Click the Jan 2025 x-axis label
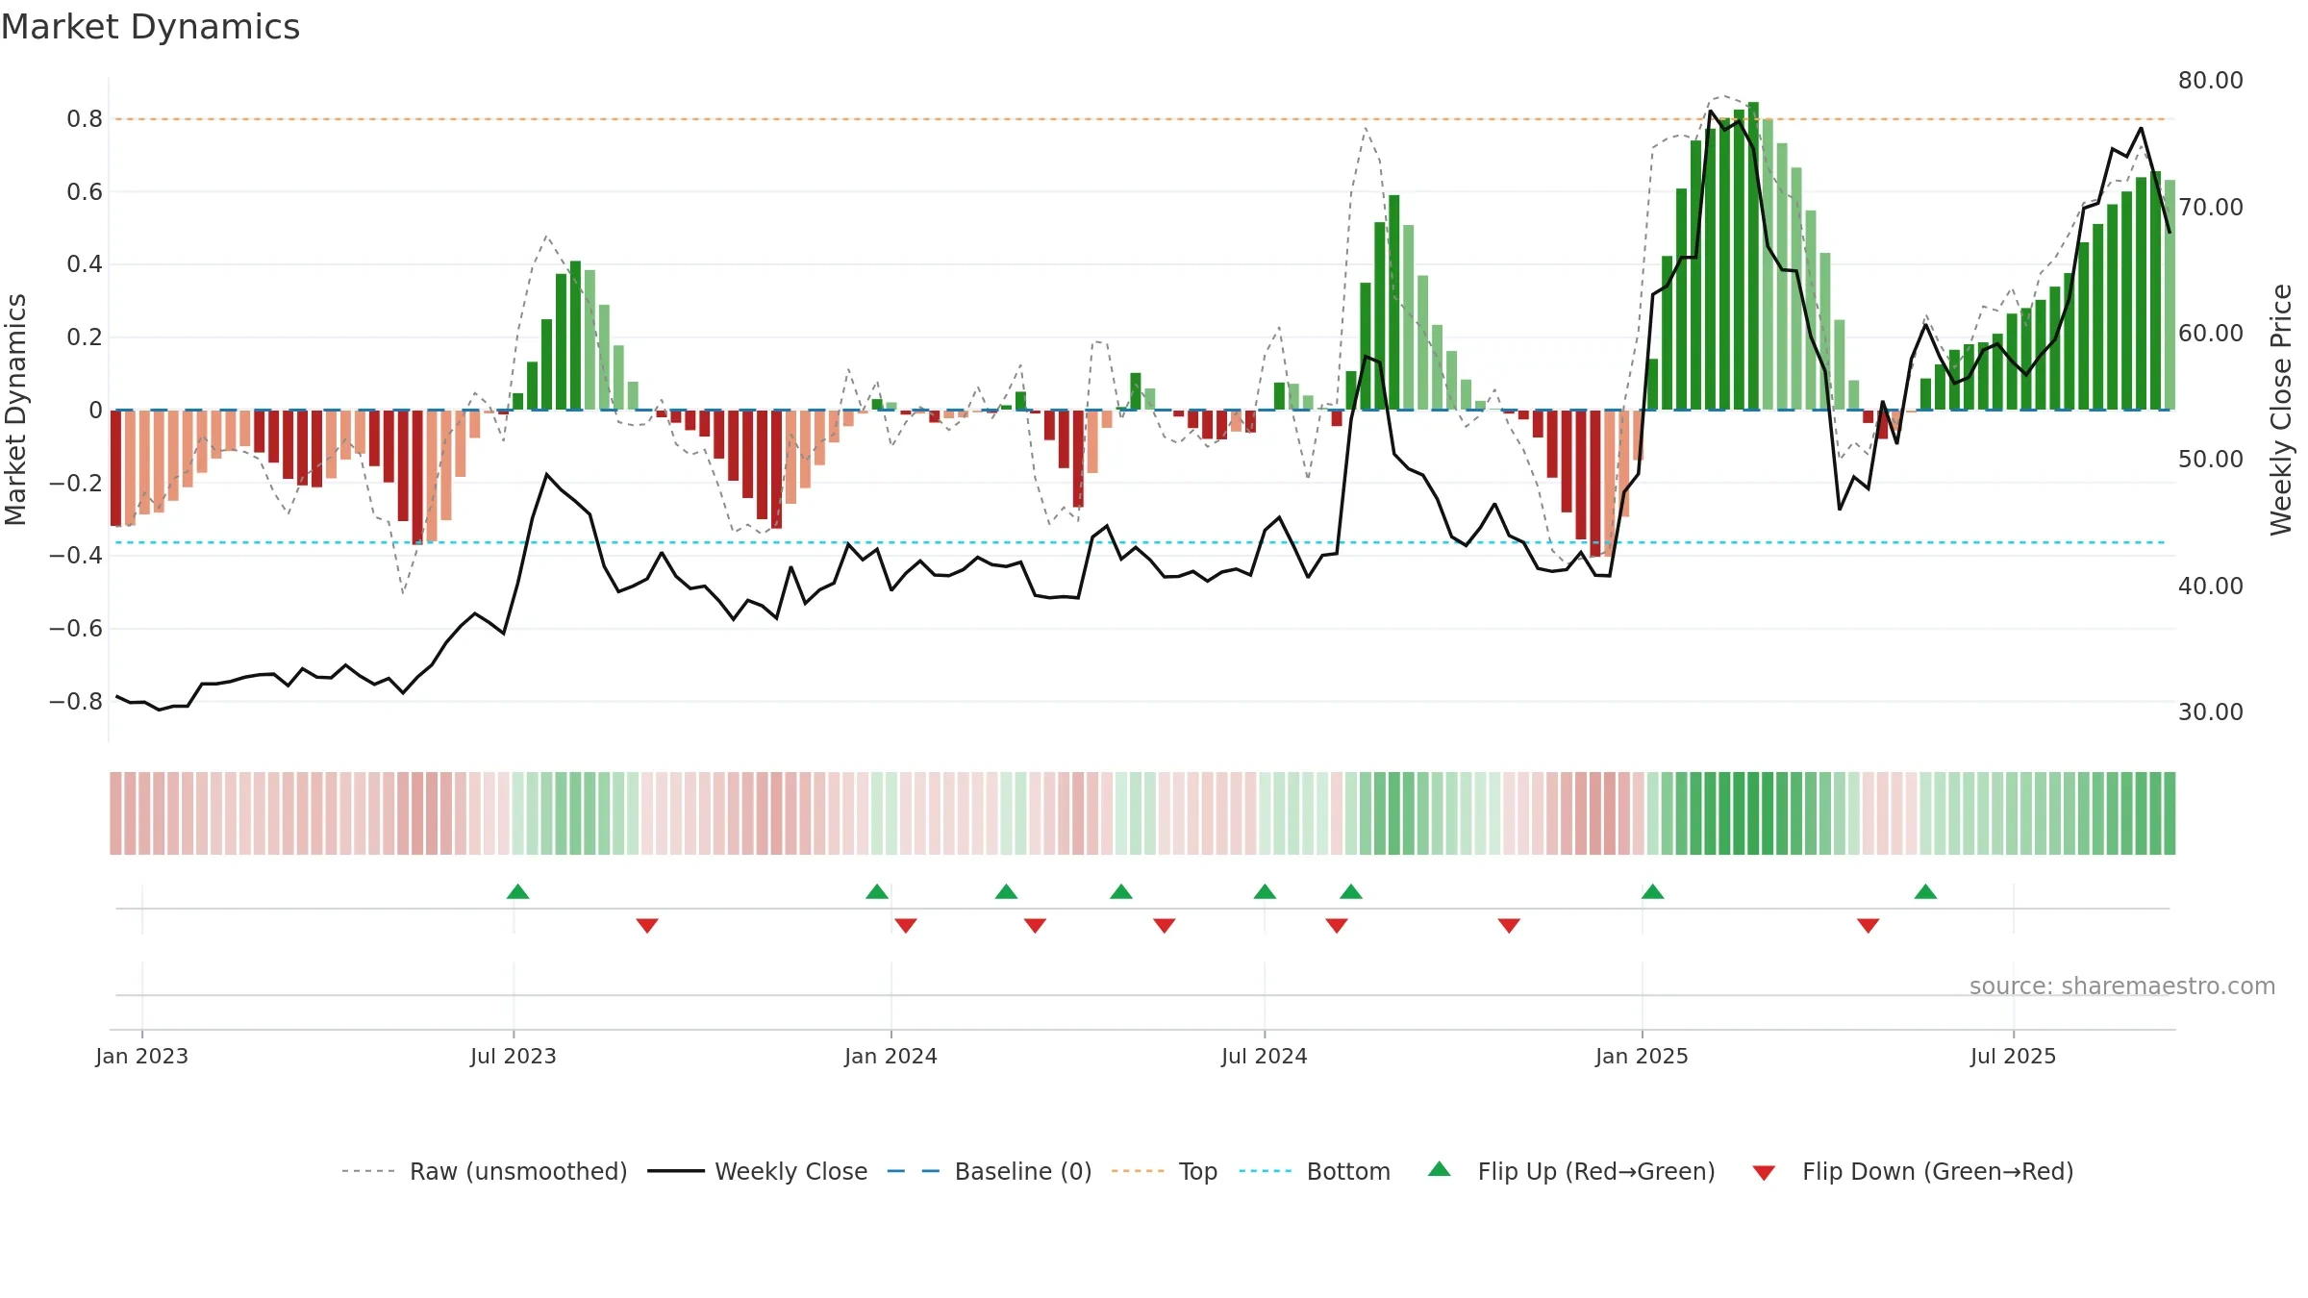 tap(1643, 1056)
